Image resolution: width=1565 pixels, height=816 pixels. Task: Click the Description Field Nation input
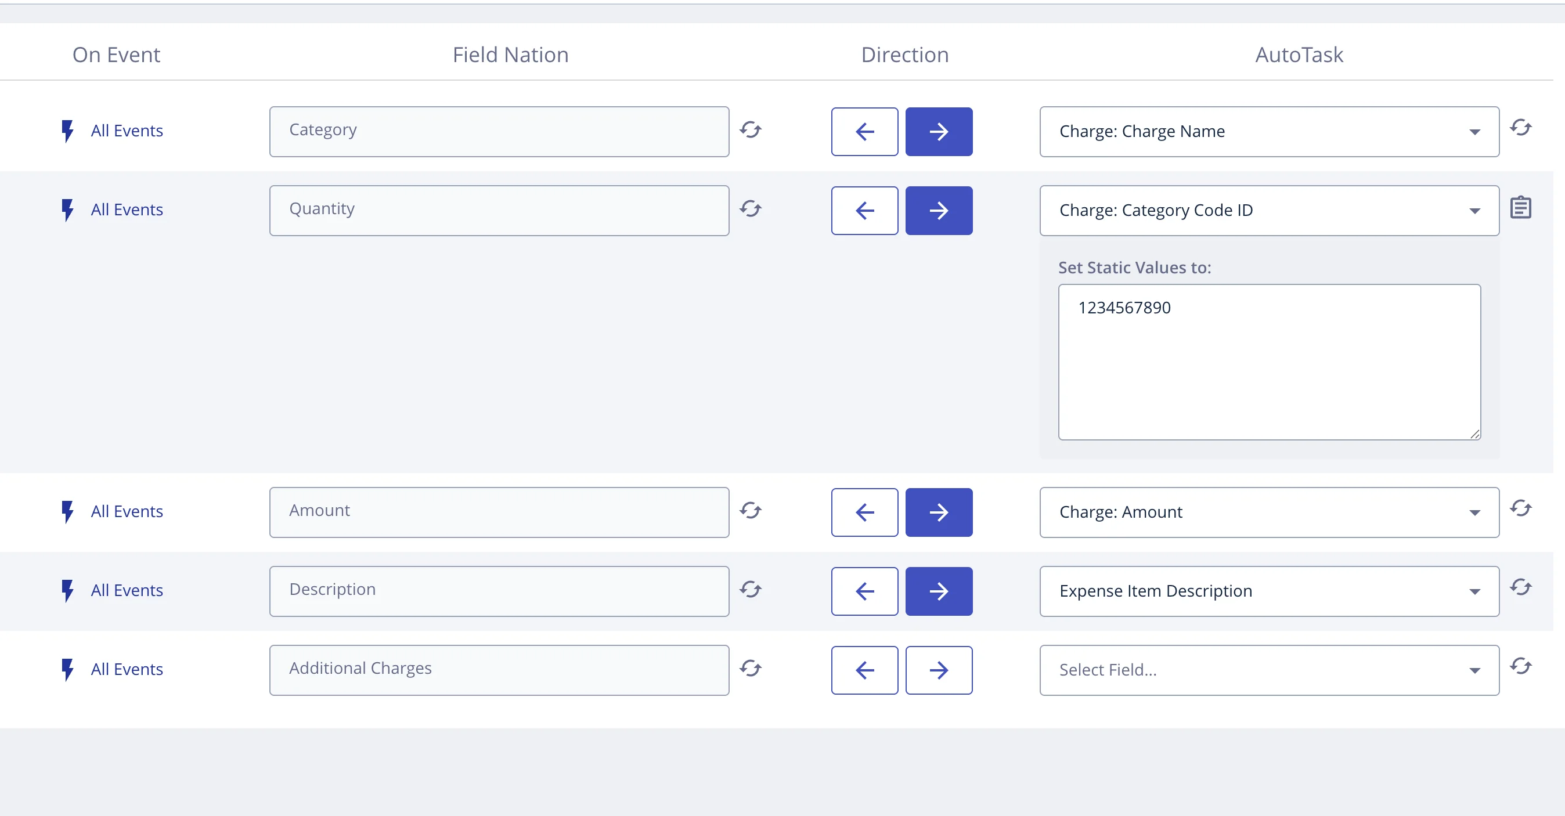(x=499, y=592)
